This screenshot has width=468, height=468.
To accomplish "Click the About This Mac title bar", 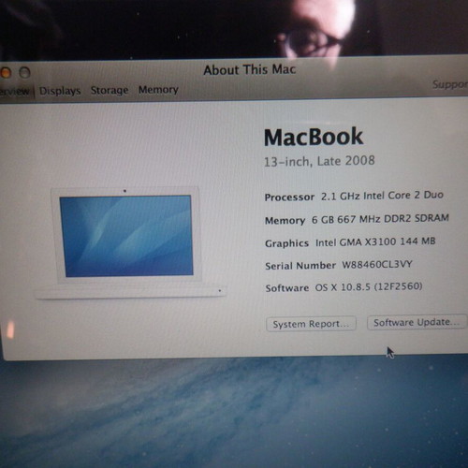I will [250, 69].
